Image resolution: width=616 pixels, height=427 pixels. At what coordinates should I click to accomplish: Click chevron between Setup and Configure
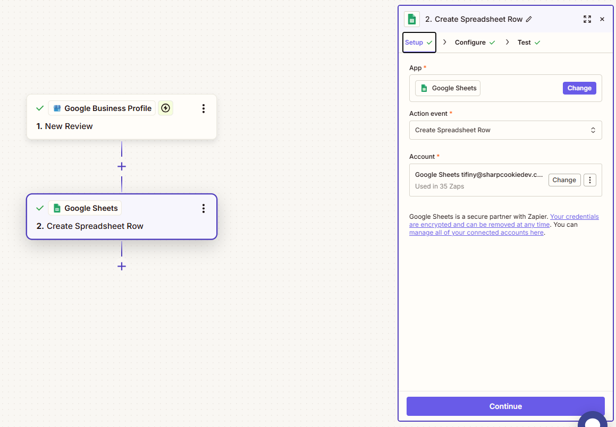point(445,42)
